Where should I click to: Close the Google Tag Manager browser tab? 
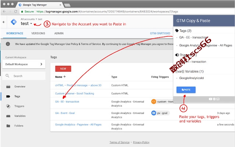(x=60, y=5)
